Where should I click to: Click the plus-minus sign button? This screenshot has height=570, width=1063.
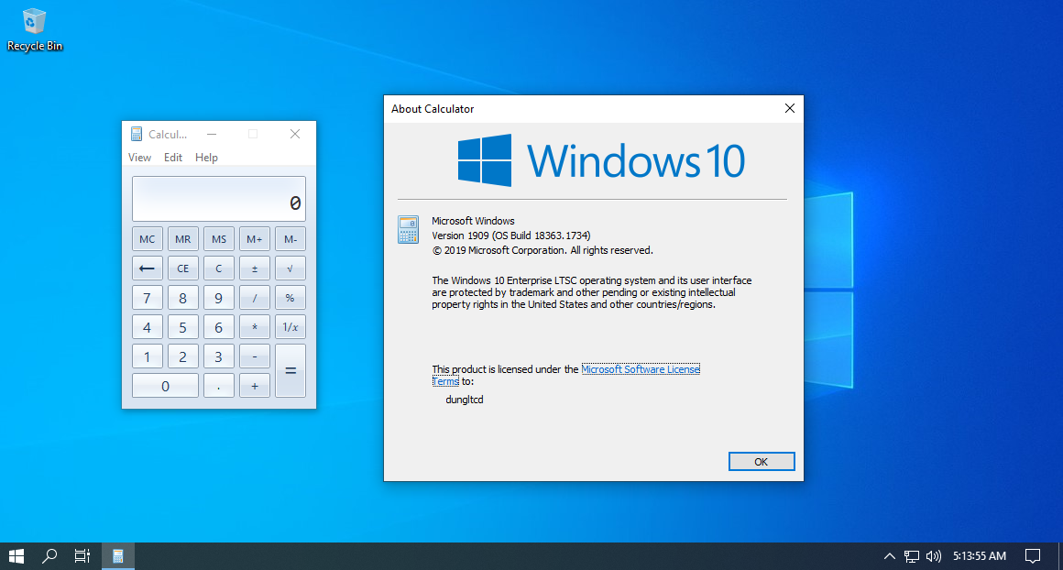(254, 269)
